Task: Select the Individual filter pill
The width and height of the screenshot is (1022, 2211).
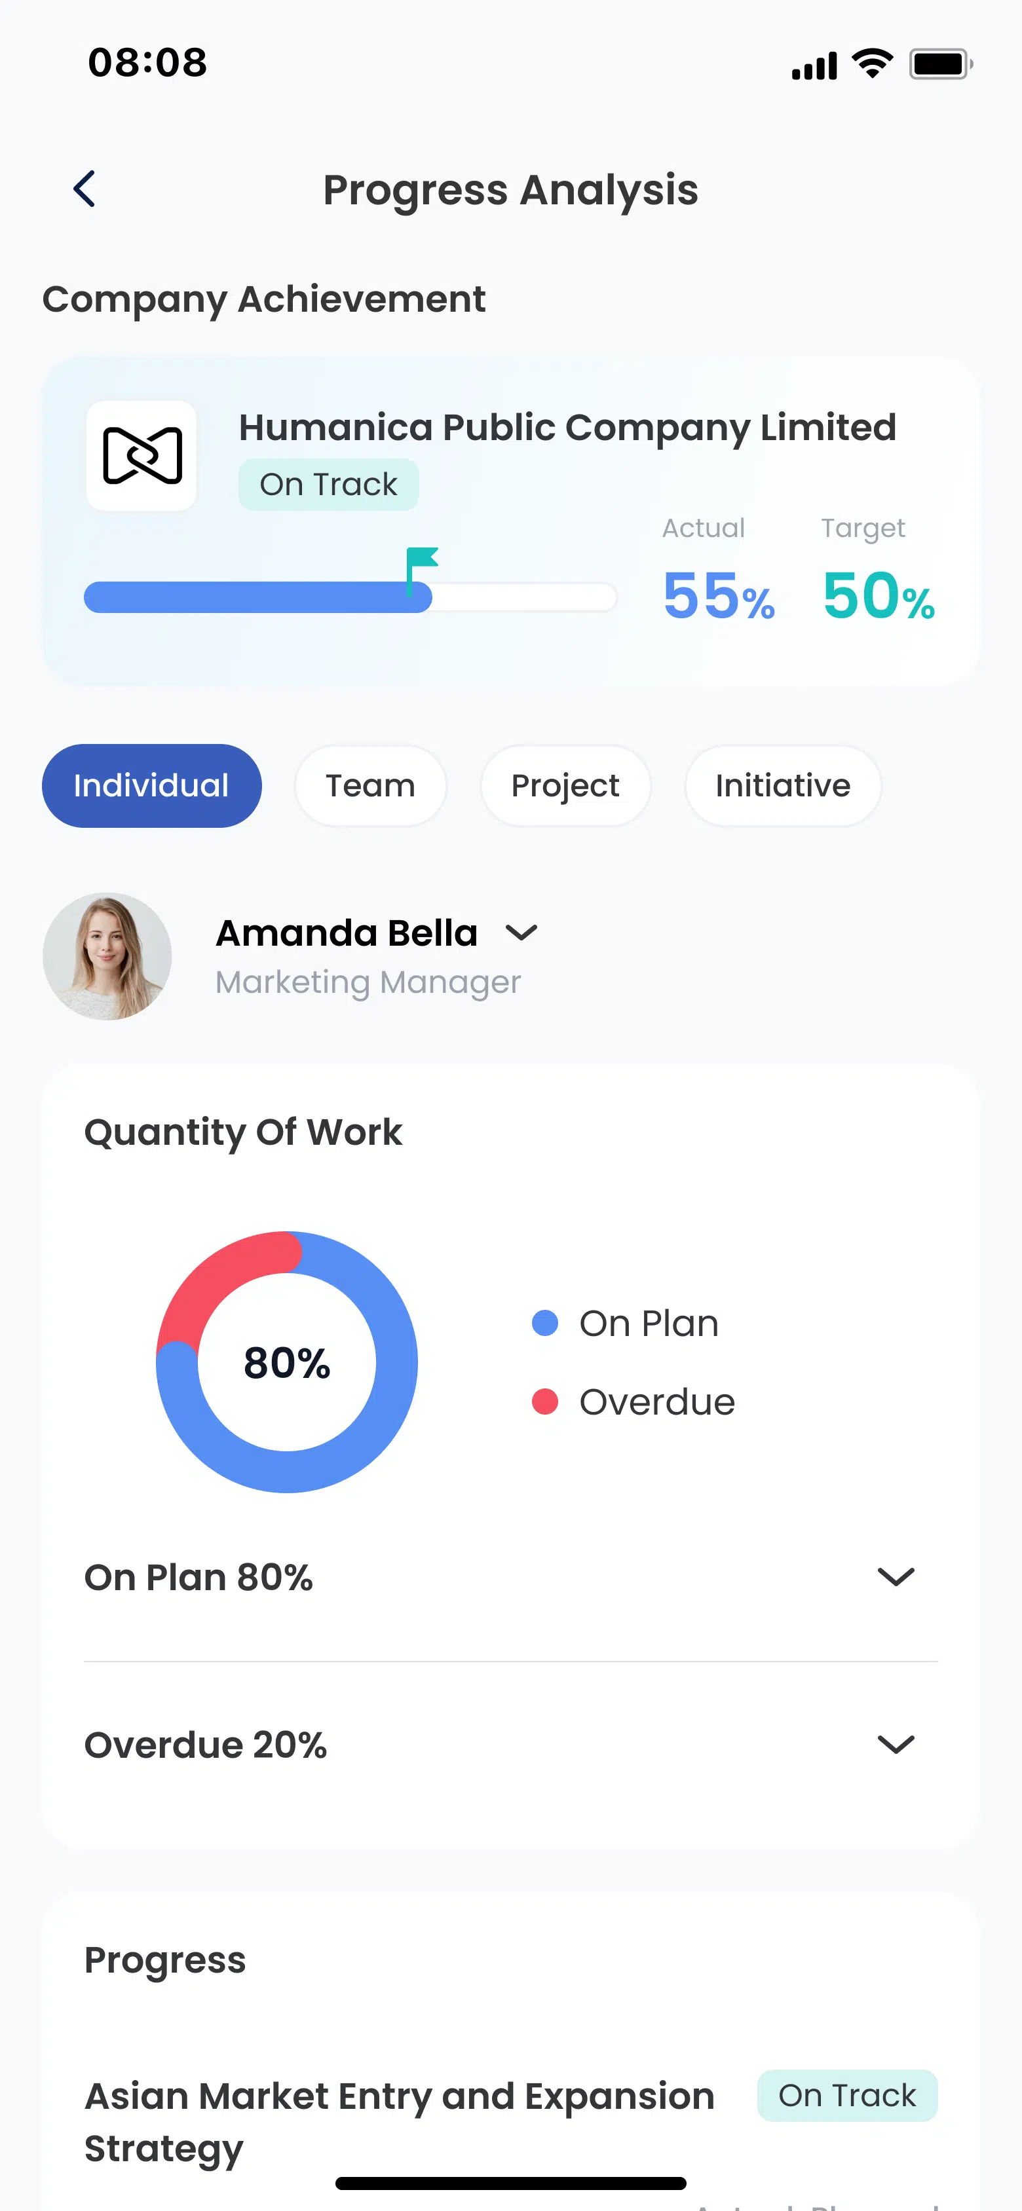Action: pos(151,785)
